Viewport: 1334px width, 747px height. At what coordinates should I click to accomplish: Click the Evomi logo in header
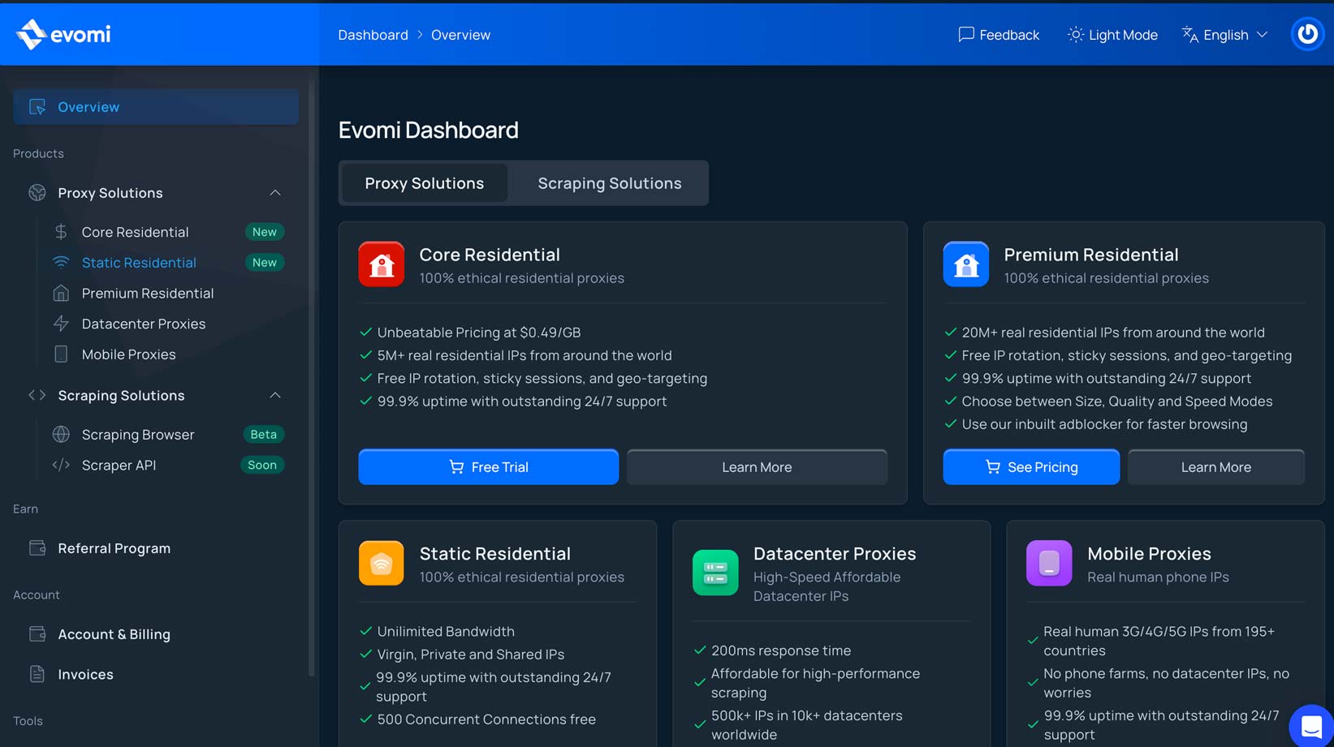coord(63,34)
